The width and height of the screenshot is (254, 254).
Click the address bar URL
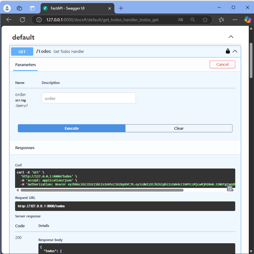[102, 20]
